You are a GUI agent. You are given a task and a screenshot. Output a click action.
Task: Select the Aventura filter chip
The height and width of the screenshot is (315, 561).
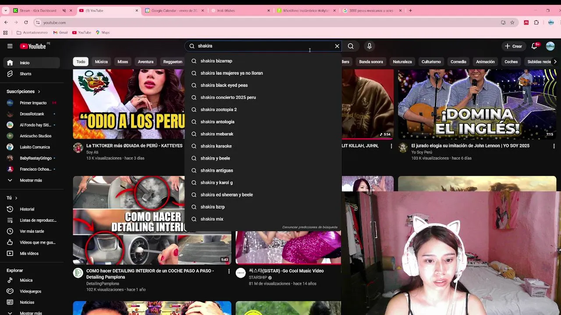146,62
